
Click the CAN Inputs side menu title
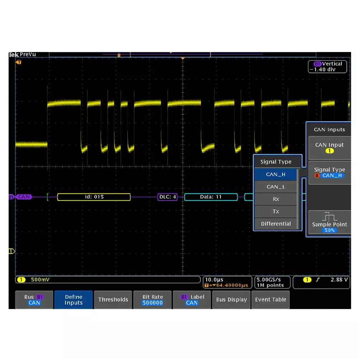(x=329, y=130)
